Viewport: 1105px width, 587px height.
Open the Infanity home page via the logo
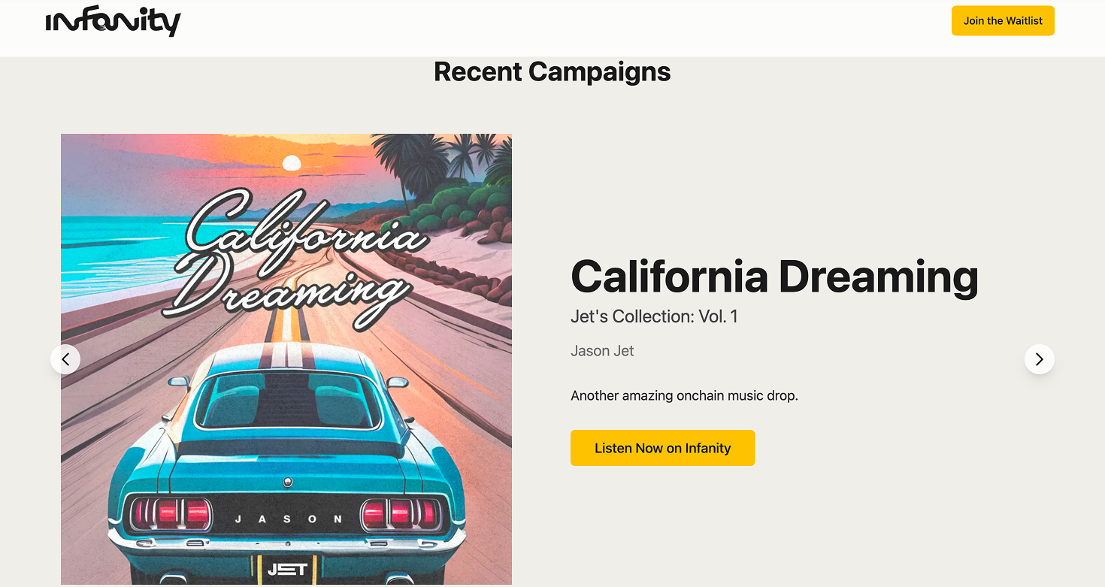pos(113,21)
